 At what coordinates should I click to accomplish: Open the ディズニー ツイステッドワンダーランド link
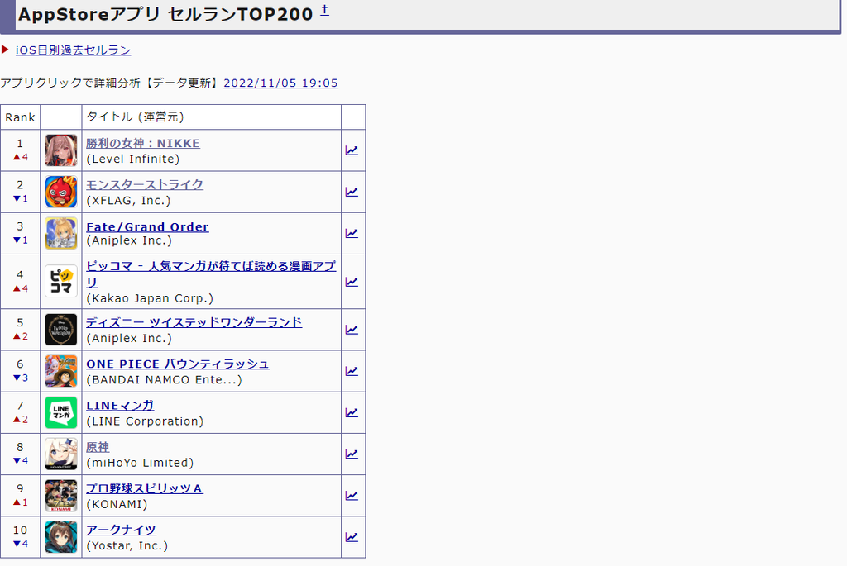[x=194, y=322]
